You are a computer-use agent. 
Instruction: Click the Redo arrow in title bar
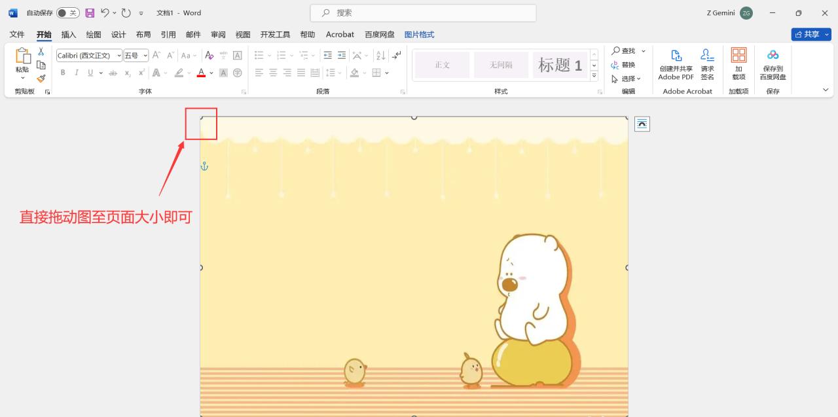126,12
